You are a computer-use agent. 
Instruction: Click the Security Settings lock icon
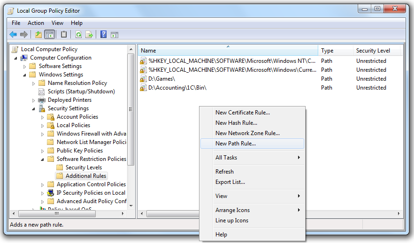(x=42, y=108)
